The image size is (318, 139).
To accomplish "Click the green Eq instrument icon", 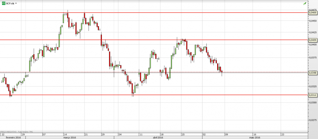I will point(4,4).
